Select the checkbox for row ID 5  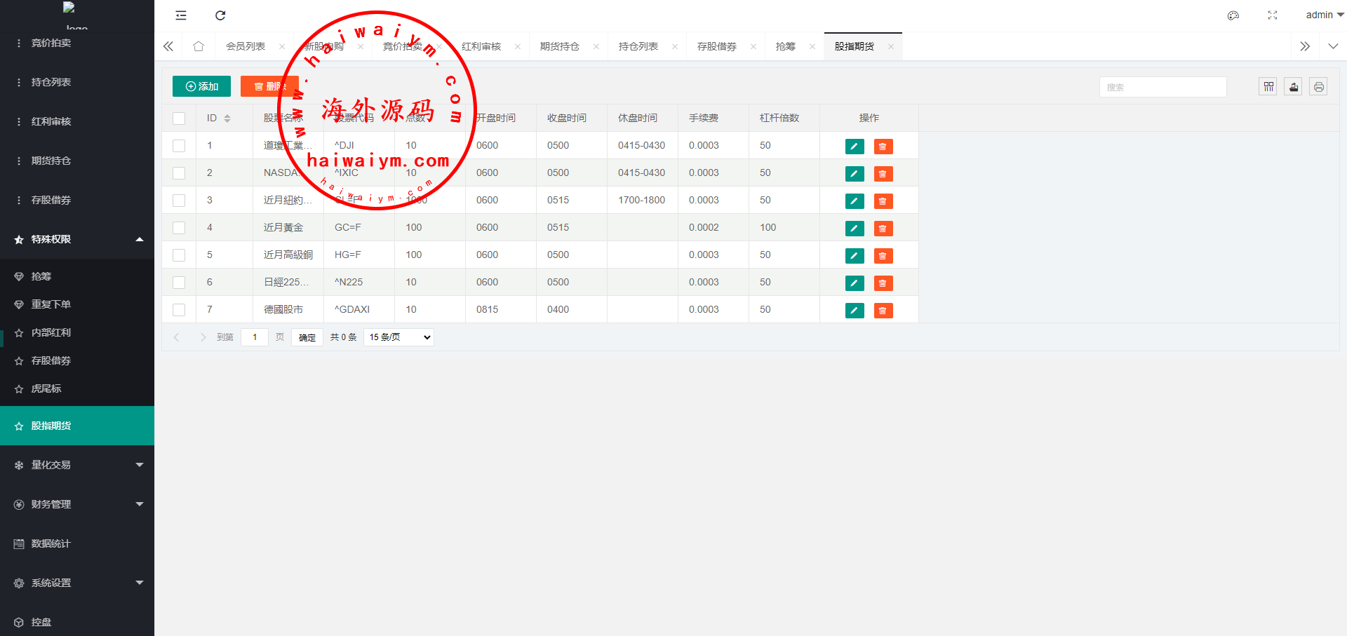(179, 255)
